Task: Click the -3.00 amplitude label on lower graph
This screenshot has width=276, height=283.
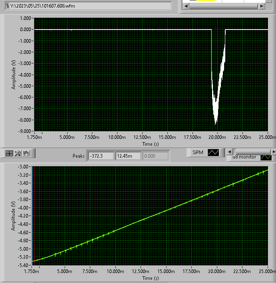Action: (23, 166)
